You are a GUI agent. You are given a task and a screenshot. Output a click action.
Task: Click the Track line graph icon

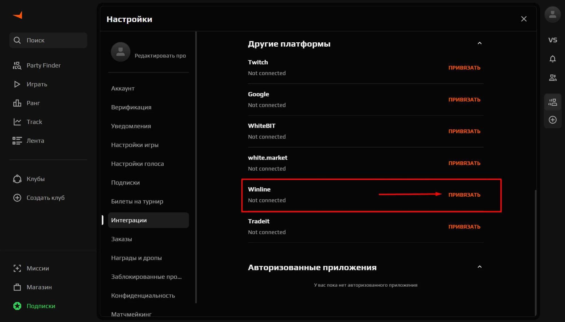click(x=17, y=122)
